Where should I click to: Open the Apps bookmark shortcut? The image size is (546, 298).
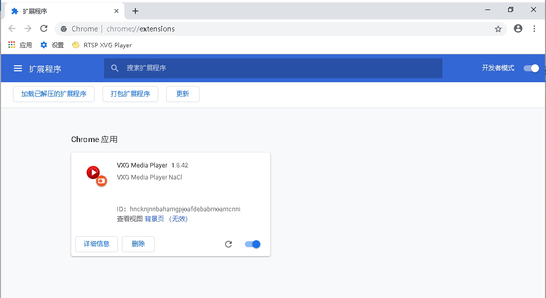20,45
